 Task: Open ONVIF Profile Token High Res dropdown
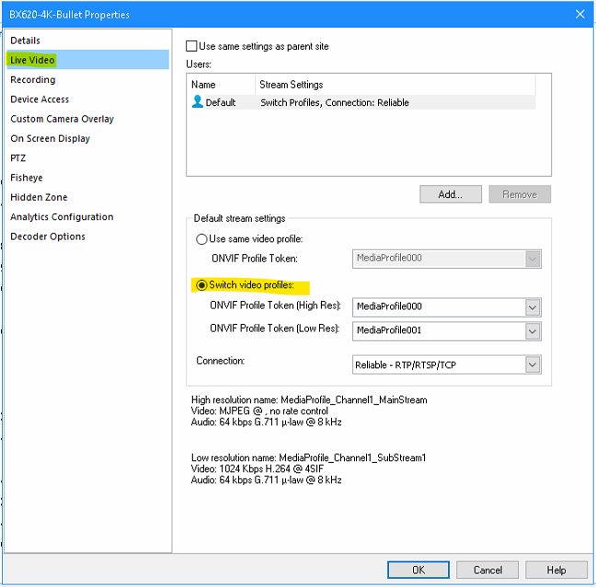[x=533, y=307]
